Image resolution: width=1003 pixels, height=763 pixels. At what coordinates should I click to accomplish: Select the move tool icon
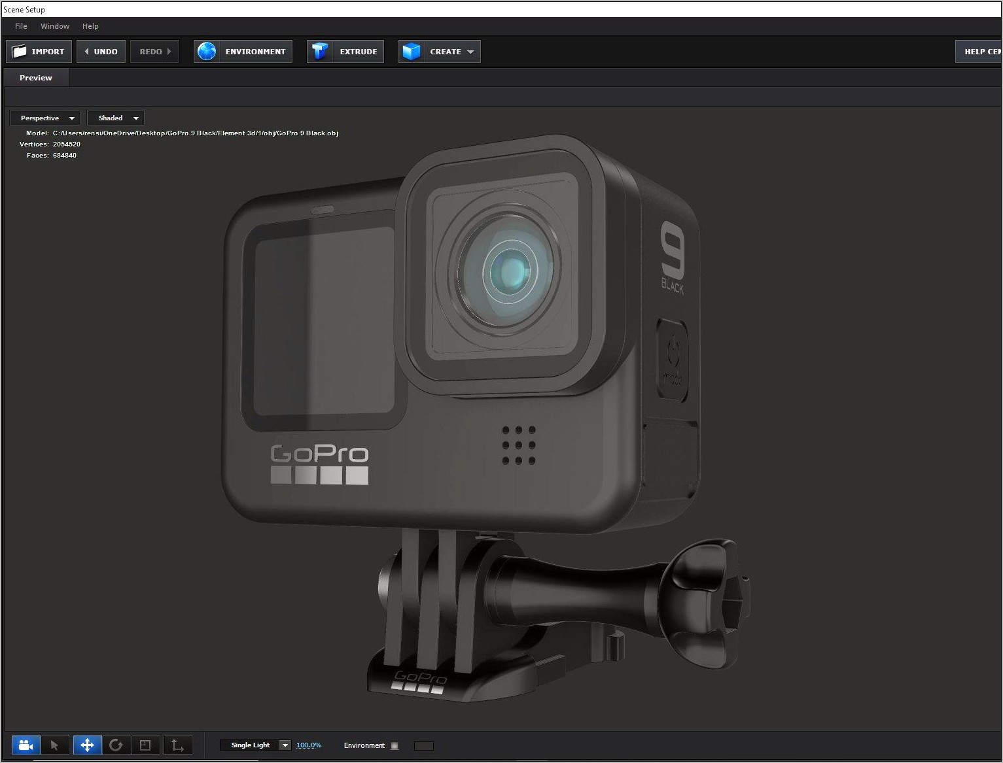tap(87, 745)
